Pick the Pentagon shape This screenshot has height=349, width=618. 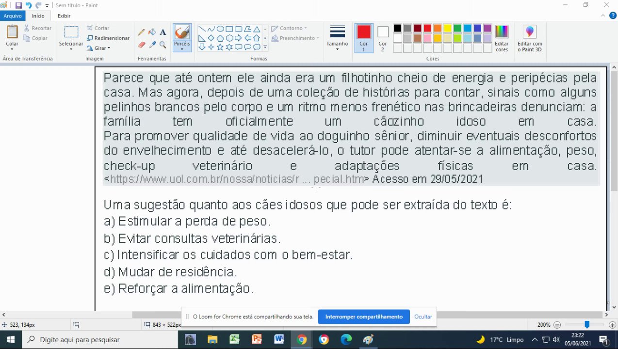(220, 38)
